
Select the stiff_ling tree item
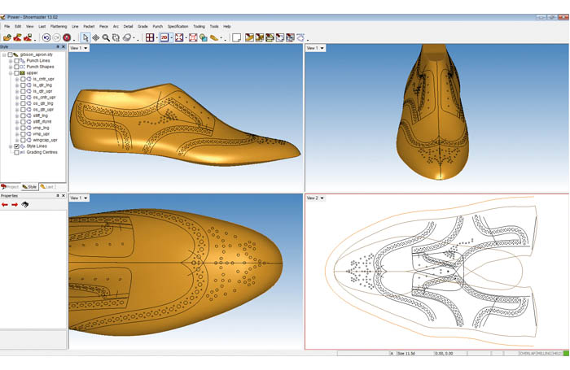[40, 115]
